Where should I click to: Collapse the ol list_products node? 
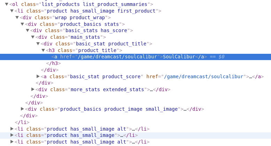[7, 4]
